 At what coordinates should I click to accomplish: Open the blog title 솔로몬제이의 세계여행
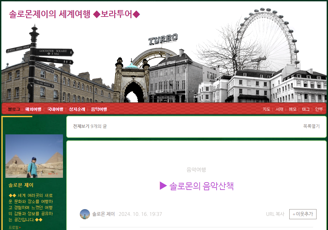[74, 14]
